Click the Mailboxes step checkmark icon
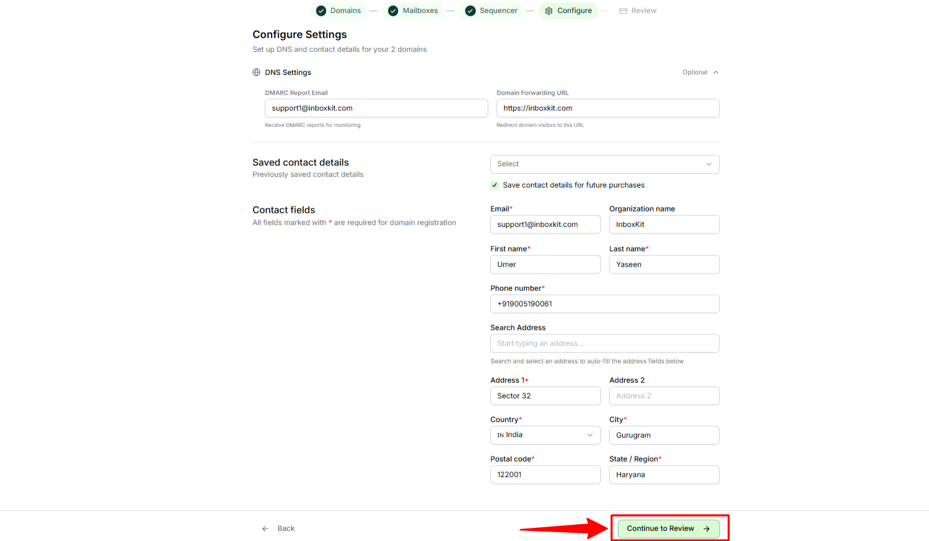This screenshot has width=929, height=541. (x=393, y=11)
